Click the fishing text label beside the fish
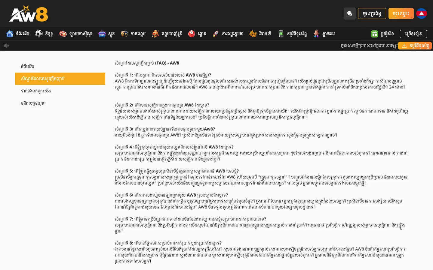 [x=172, y=34]
